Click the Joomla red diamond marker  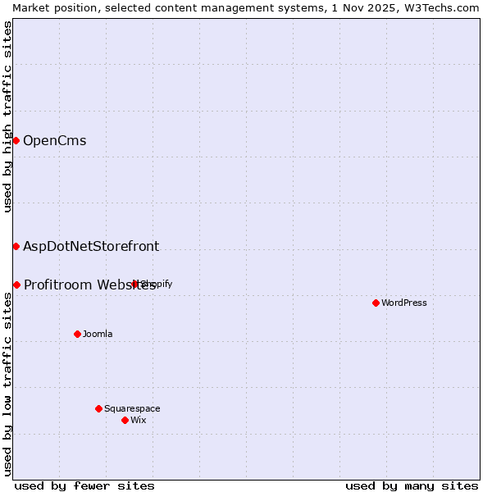pyautogui.click(x=77, y=334)
